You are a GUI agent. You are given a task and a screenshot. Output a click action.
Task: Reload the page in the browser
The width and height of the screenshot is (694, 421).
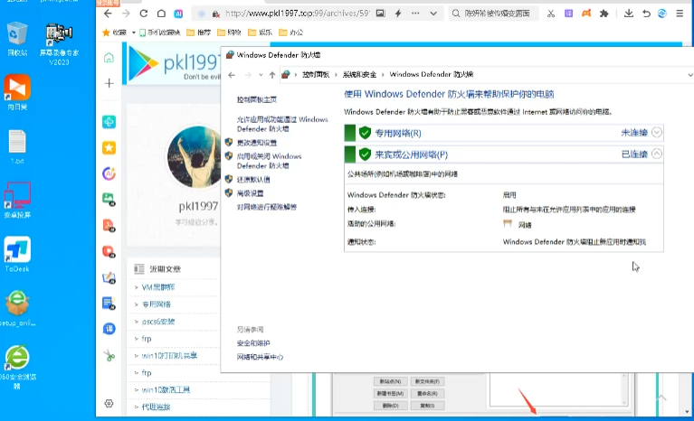tap(143, 14)
